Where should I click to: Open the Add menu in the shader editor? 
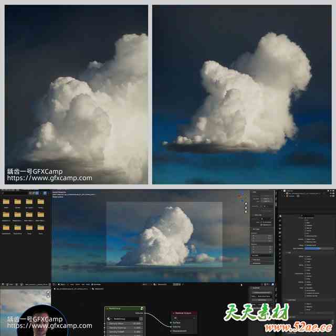[x=83, y=285]
